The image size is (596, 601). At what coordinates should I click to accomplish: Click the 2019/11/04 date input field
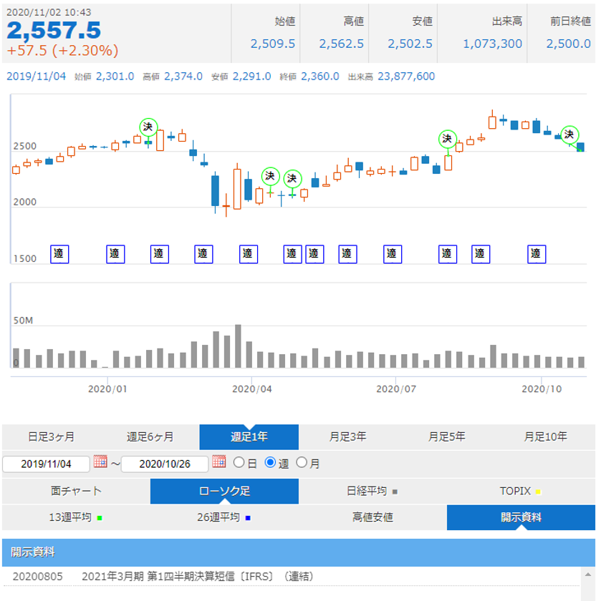coord(47,464)
